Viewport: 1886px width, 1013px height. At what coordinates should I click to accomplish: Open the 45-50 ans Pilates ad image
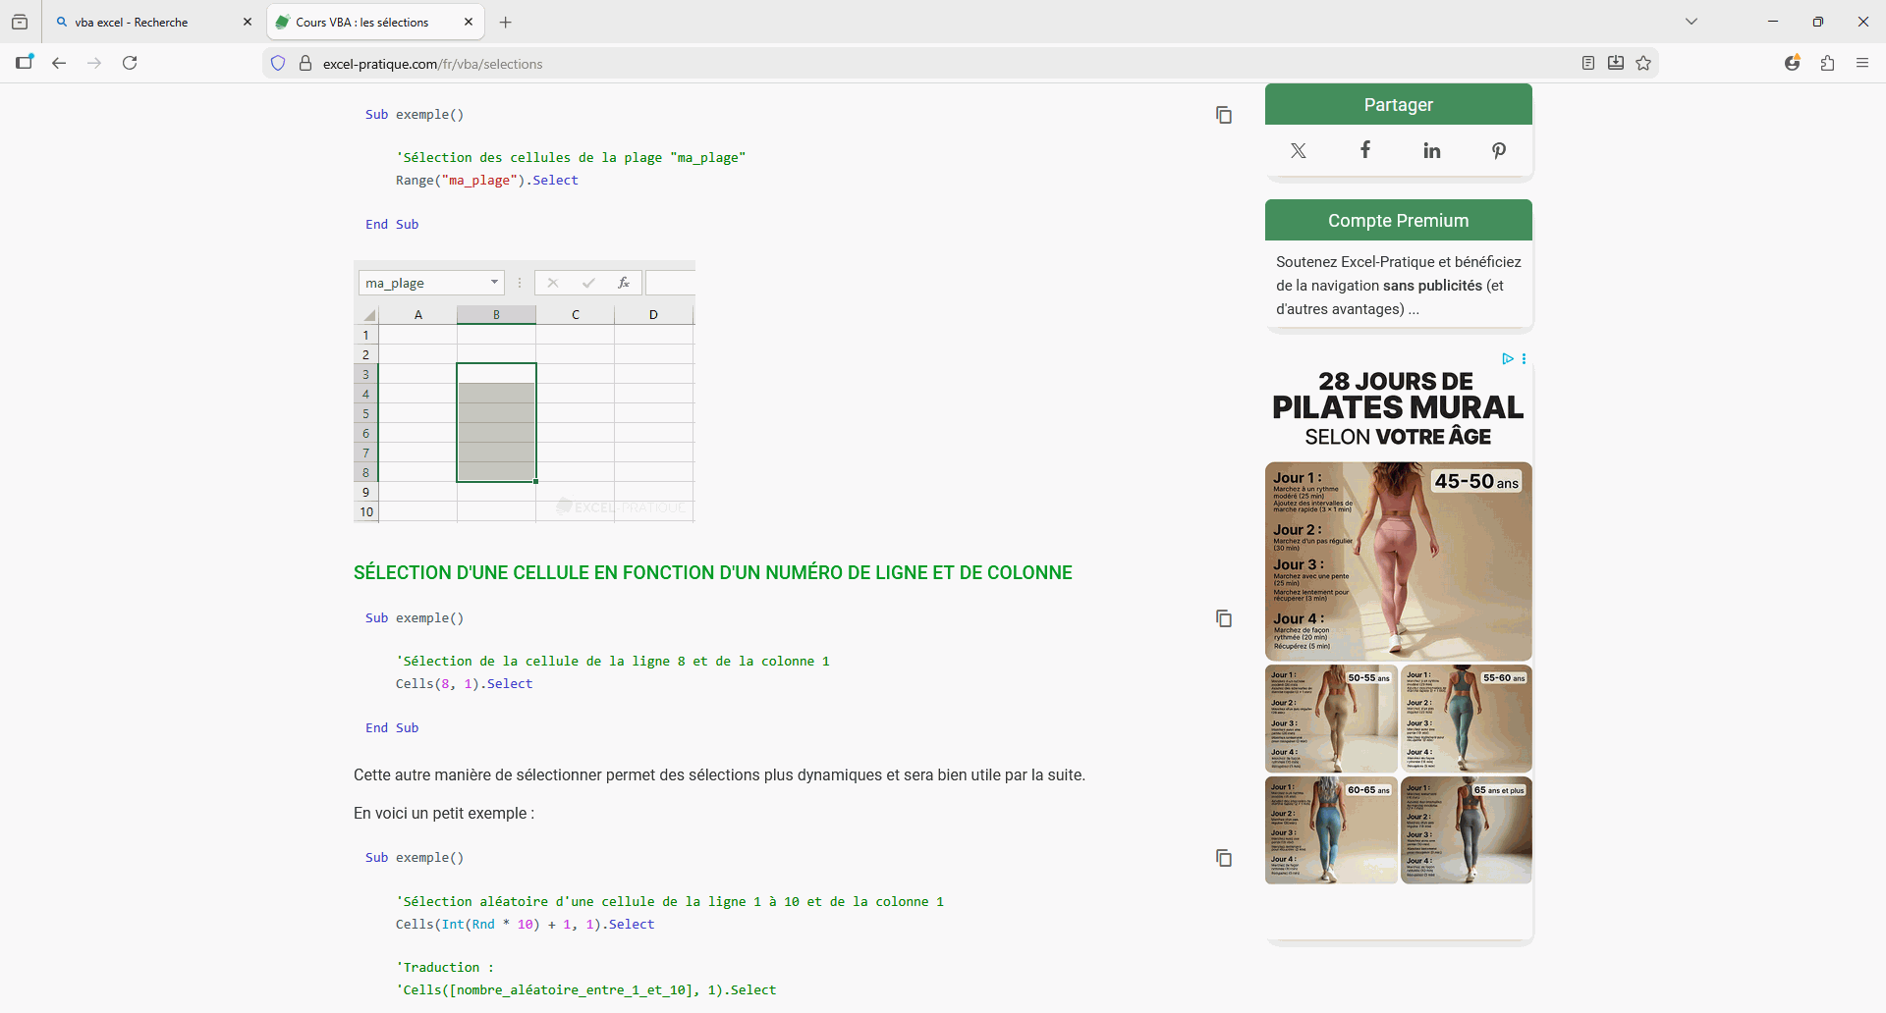click(1398, 561)
